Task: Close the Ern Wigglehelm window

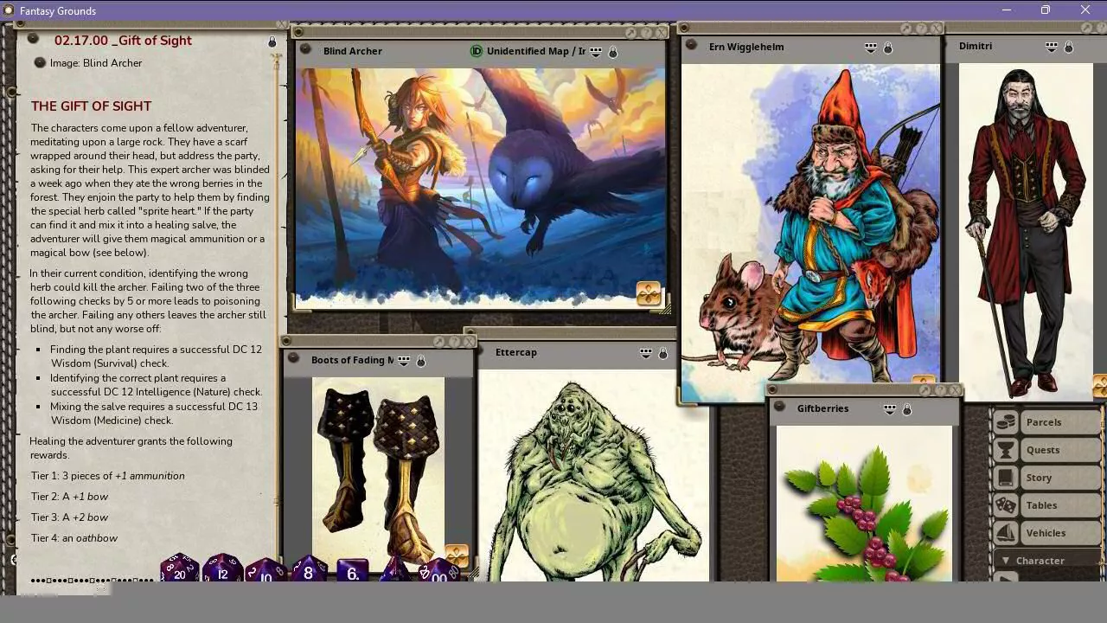Action: pos(936,29)
